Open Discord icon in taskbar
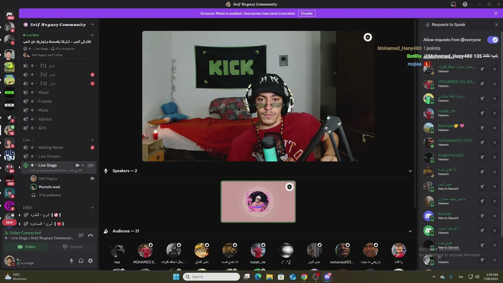Screen dimensions: 503x283 coord(327,277)
